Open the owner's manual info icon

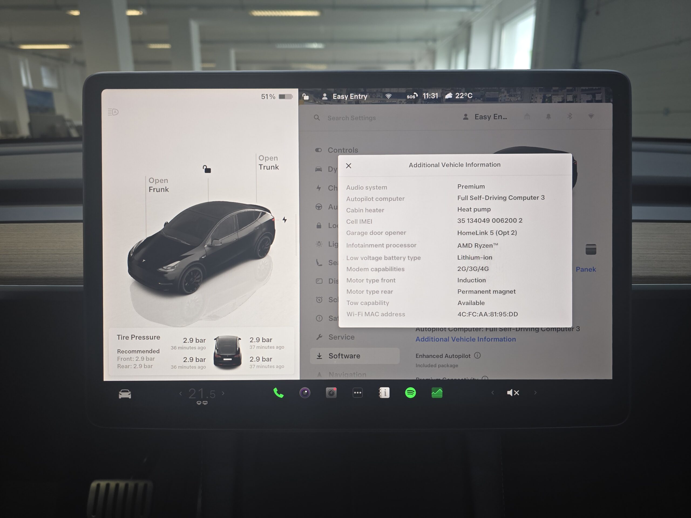point(384,393)
